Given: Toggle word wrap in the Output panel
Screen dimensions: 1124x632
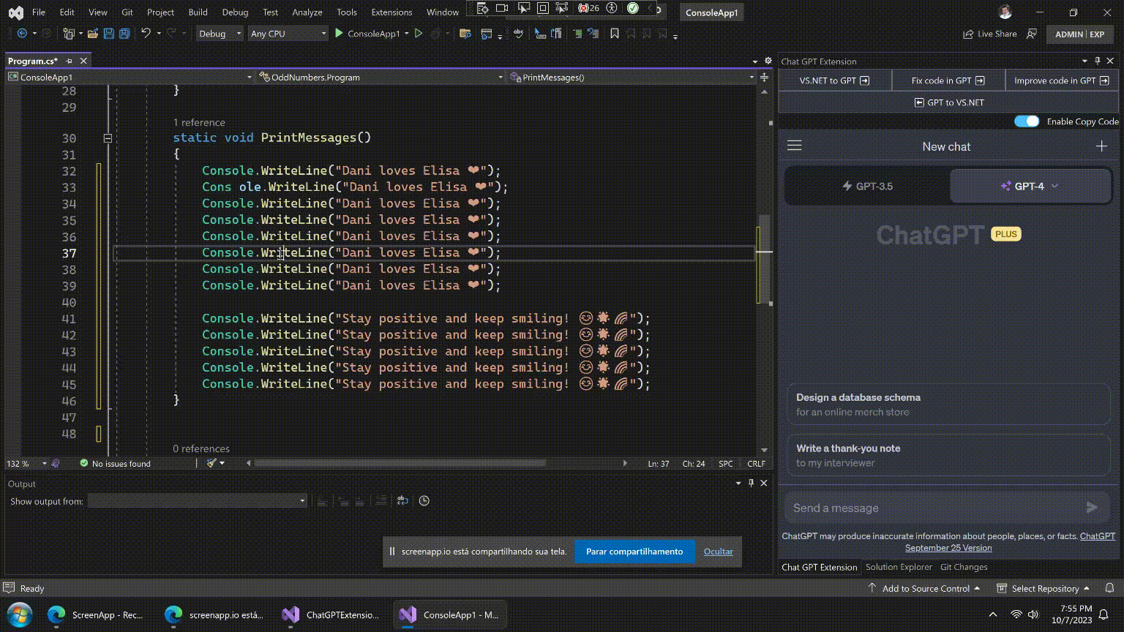Looking at the screenshot, I should pos(402,501).
